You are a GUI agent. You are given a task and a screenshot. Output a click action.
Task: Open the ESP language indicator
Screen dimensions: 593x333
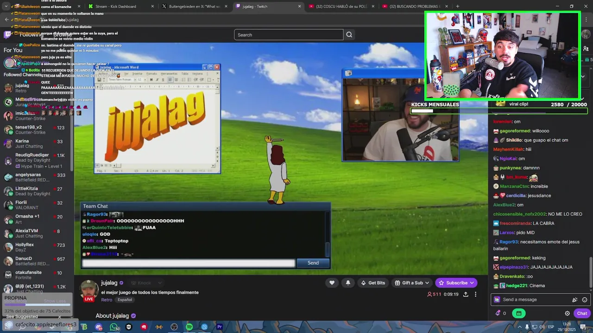click(x=551, y=327)
